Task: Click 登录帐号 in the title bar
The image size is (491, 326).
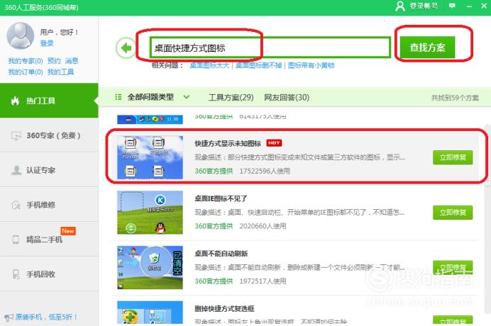Action: click(424, 6)
